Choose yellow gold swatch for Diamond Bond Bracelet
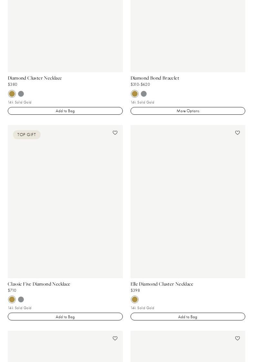The image size is (253, 362). point(135,94)
